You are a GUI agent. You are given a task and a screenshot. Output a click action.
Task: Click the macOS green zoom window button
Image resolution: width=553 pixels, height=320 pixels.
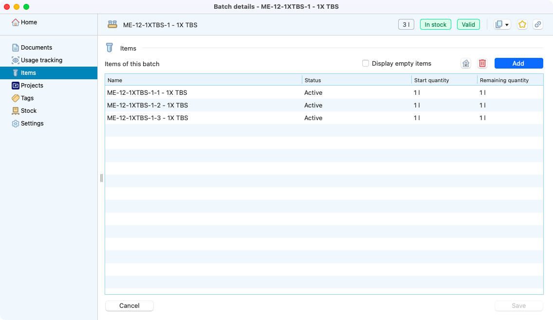(x=26, y=7)
